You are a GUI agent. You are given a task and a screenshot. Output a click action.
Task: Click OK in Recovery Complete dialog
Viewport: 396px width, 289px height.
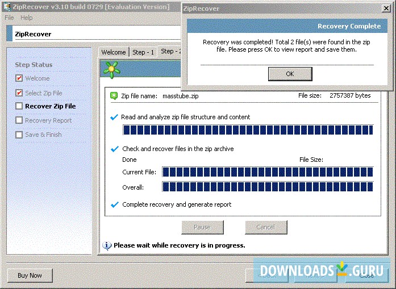point(290,74)
